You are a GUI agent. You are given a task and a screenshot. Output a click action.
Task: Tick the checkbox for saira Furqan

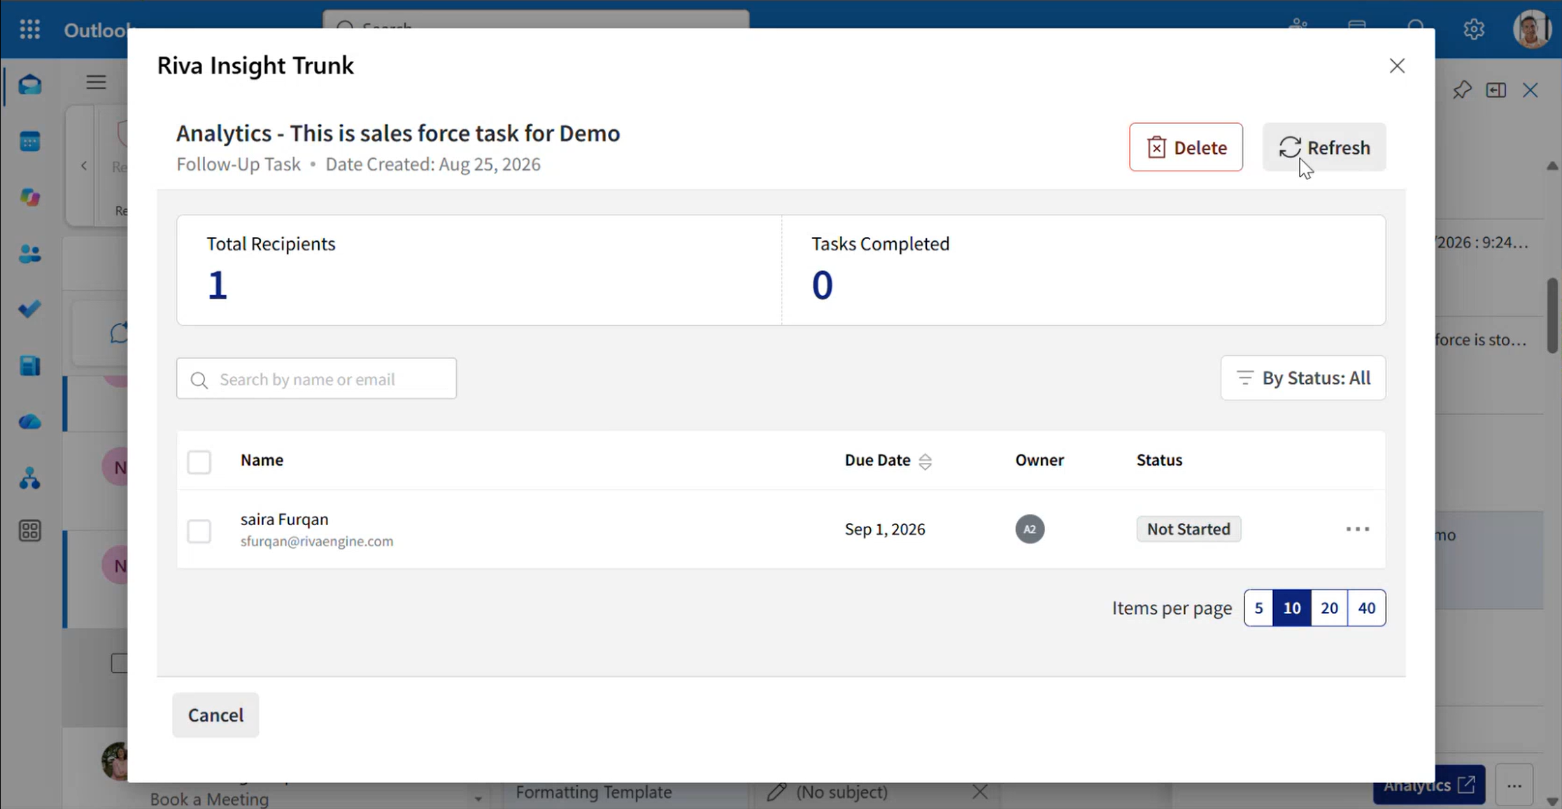[199, 531]
